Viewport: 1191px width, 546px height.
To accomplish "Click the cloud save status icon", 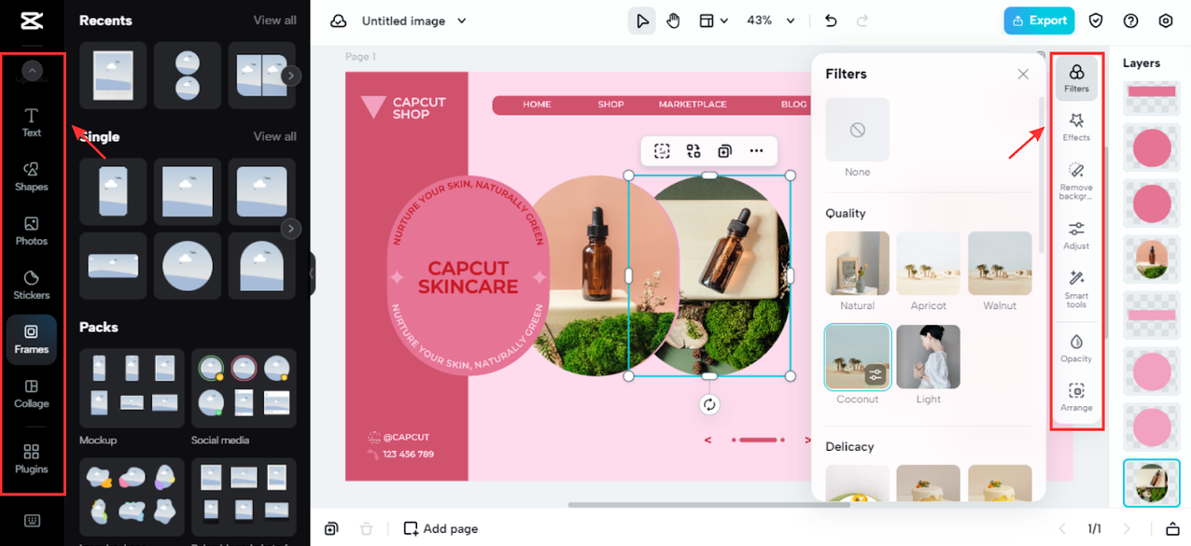I will click(338, 21).
